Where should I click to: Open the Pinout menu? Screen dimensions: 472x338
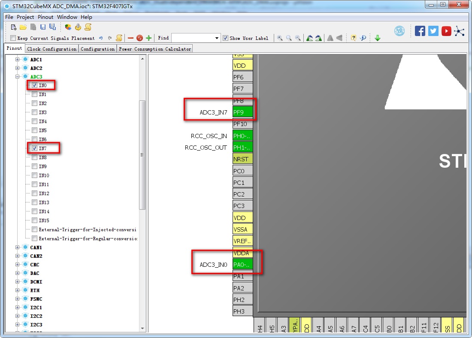[x=45, y=17]
